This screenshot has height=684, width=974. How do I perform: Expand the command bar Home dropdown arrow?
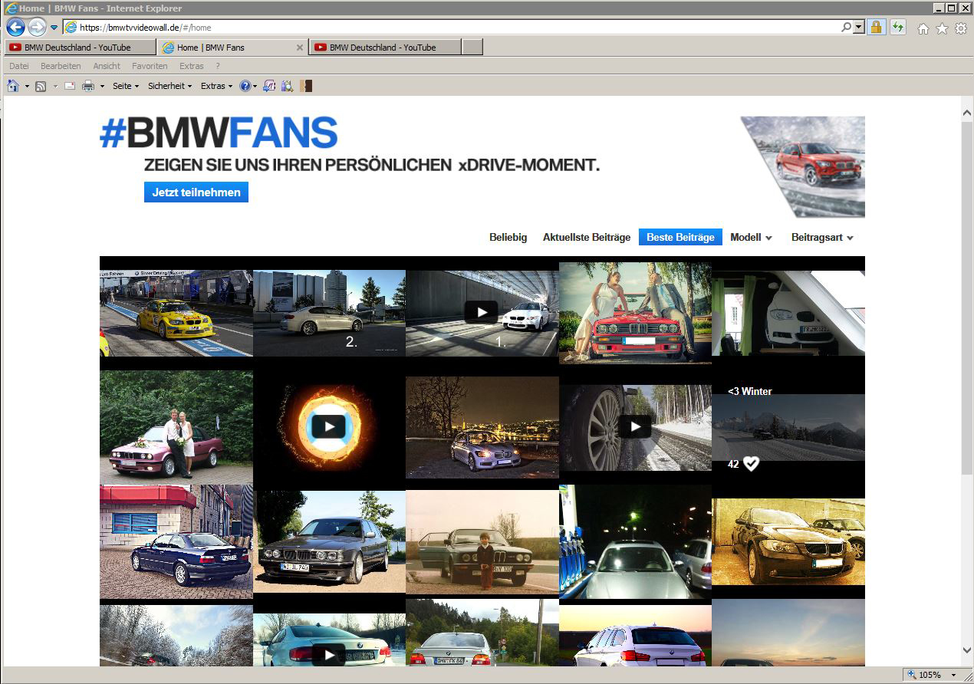click(x=27, y=86)
